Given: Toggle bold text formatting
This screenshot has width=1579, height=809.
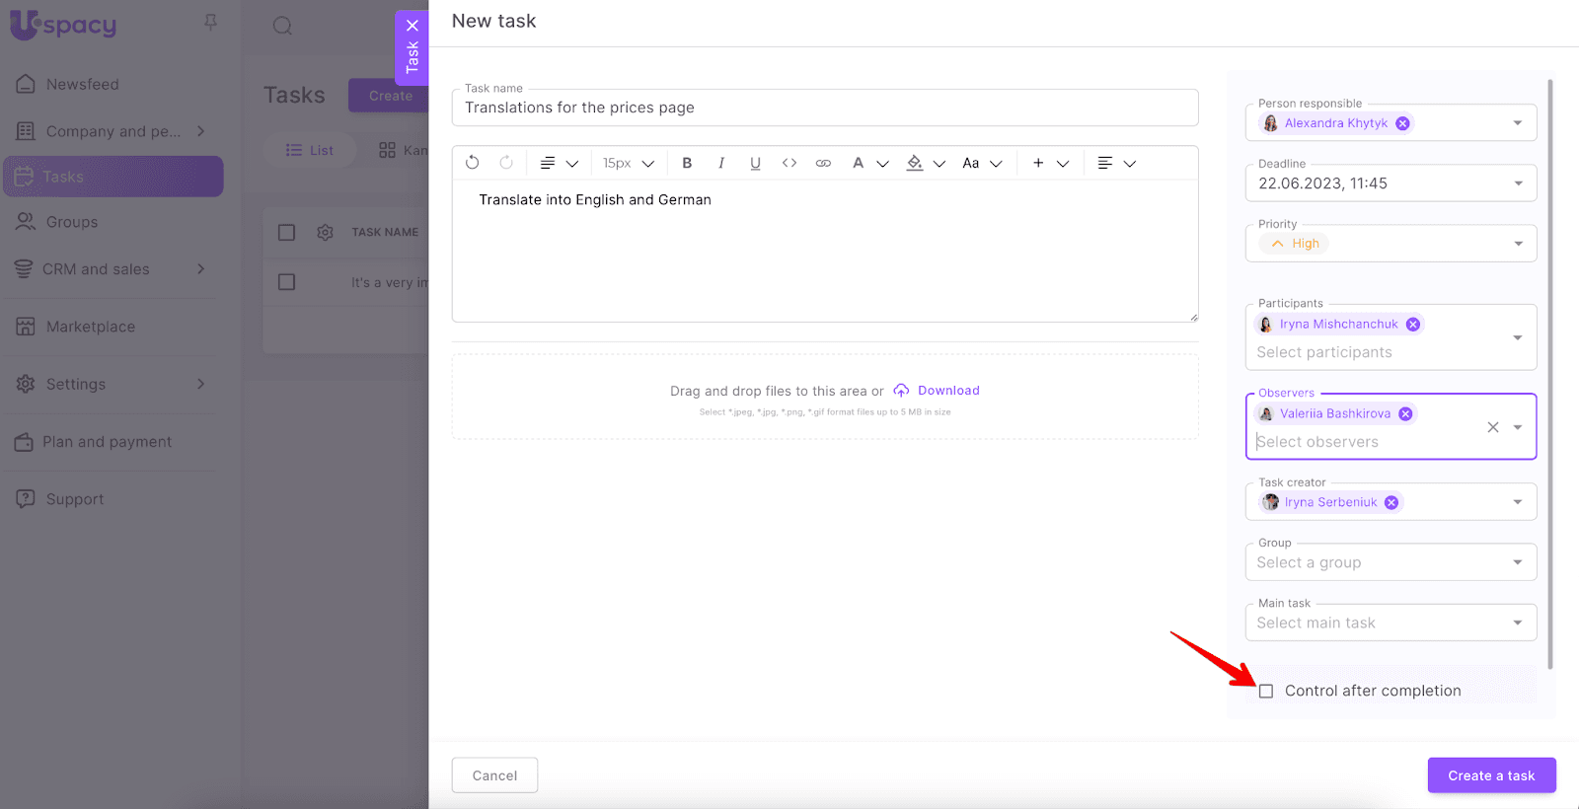Looking at the screenshot, I should pos(687,163).
